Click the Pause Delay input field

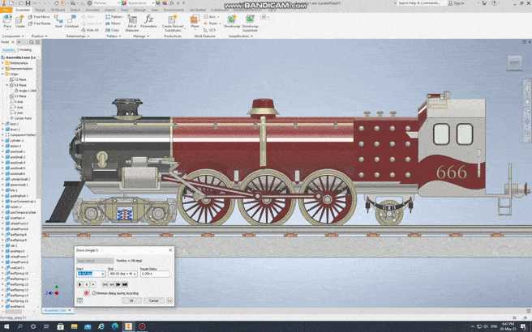pyautogui.click(x=155, y=274)
